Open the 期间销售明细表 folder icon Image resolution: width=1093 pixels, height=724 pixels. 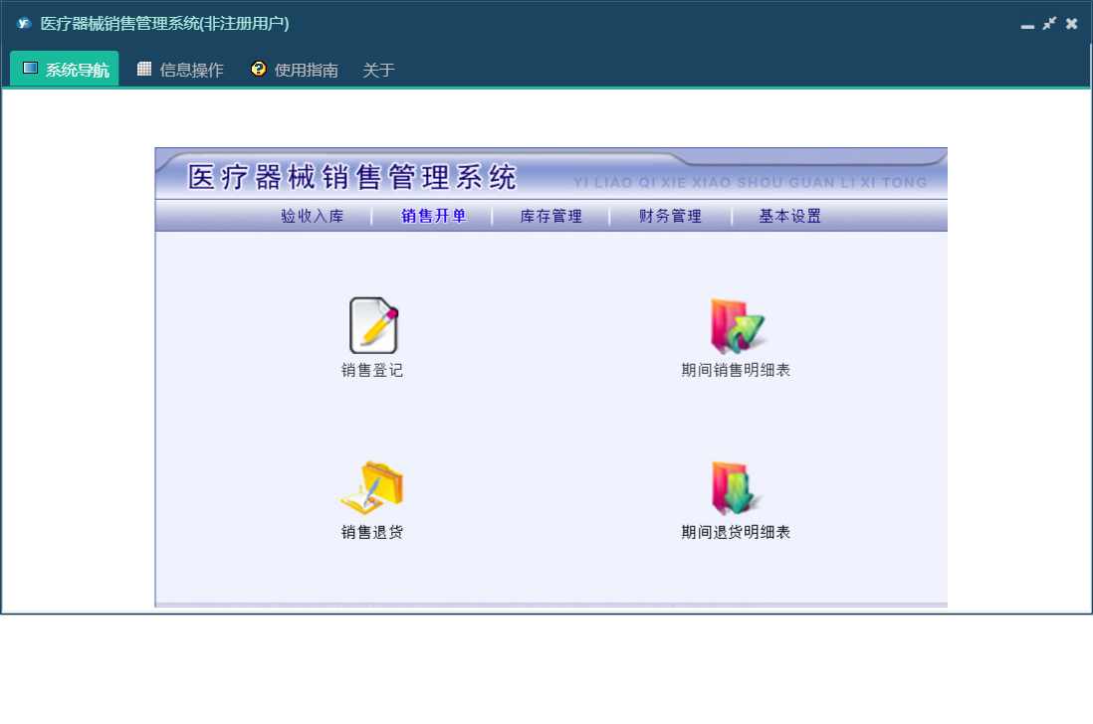coord(737,326)
